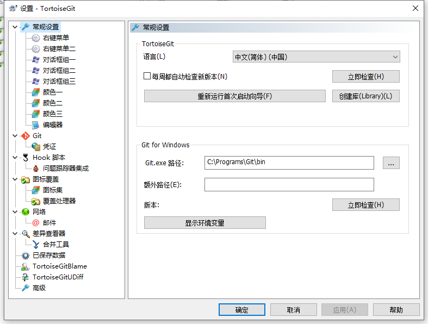428x324 pixels.
Task: Click the gear icon of 右键菜单
Action: tap(36, 38)
